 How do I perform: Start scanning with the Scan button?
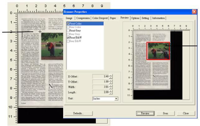click(165, 113)
